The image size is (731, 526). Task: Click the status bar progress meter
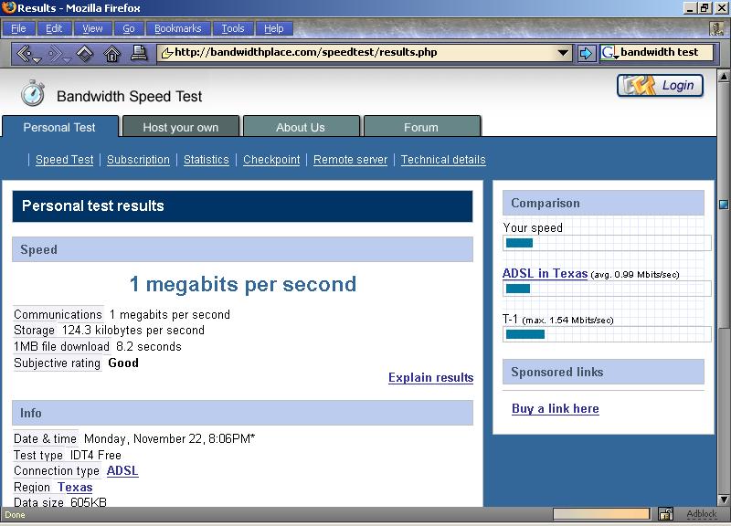tap(601, 514)
